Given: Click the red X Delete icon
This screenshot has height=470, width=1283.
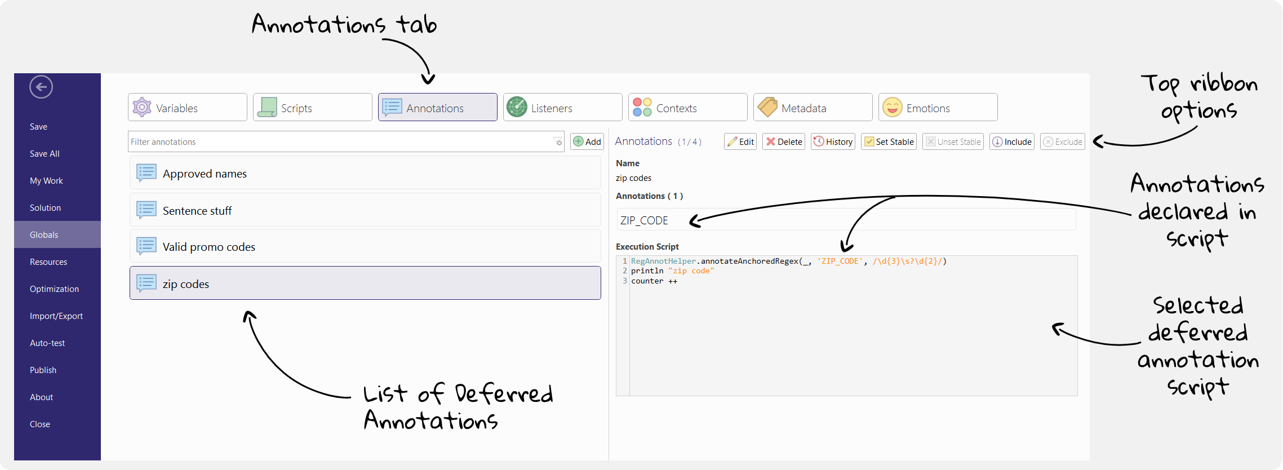Looking at the screenshot, I should 771,141.
